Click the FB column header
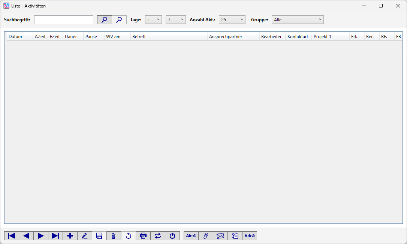 398,37
